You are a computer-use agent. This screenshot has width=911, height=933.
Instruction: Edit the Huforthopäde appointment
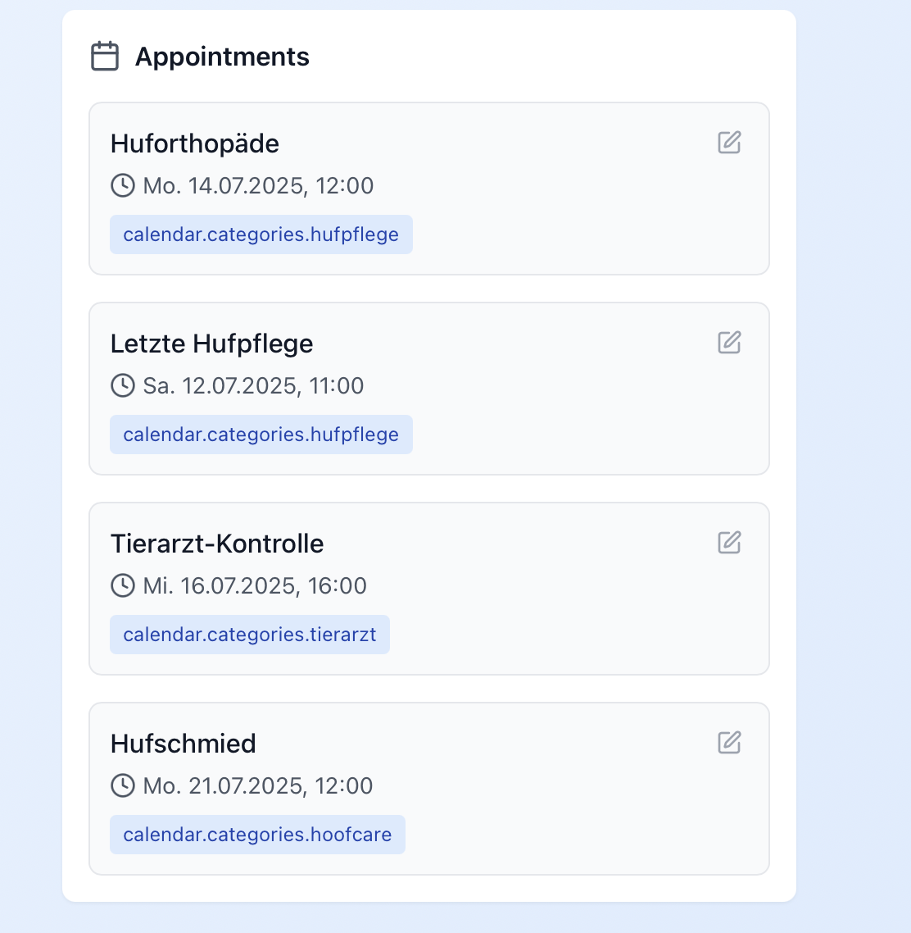pos(729,143)
